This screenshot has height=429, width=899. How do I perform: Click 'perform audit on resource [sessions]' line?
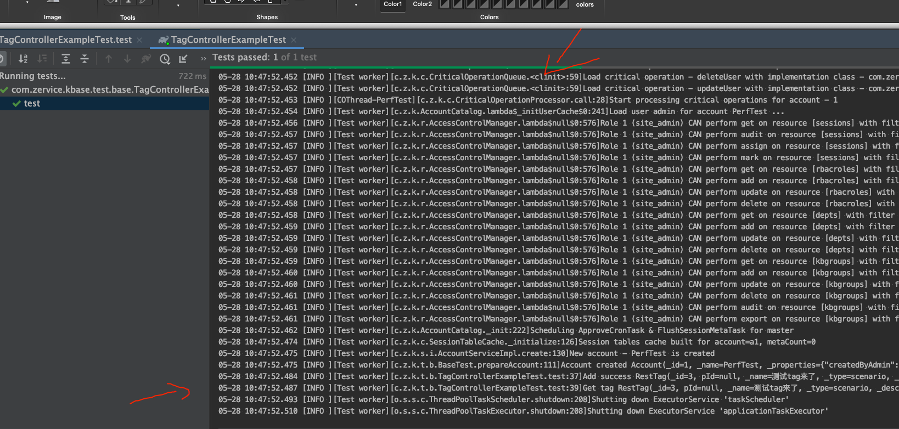[x=558, y=134]
